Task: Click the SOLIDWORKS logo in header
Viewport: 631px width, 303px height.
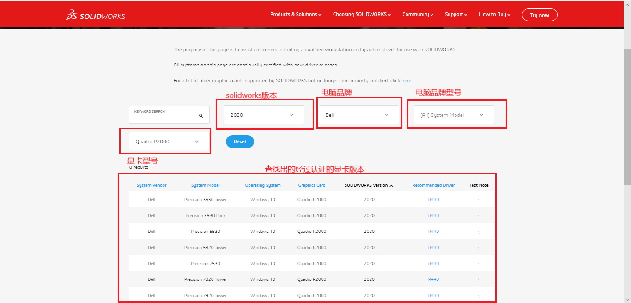Action: pyautogui.click(x=96, y=15)
